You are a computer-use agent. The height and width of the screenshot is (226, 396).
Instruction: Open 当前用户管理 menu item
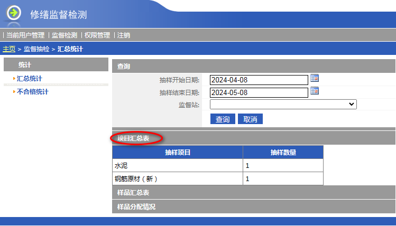(x=25, y=35)
